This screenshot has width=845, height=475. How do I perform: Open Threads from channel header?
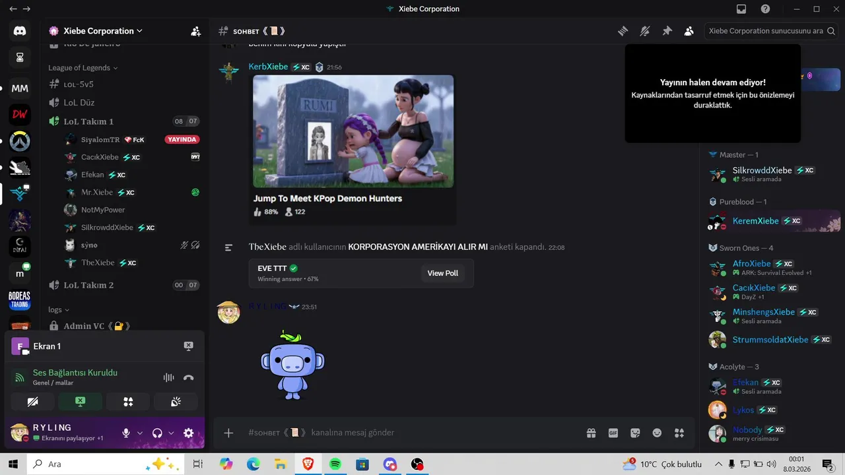[623, 31]
